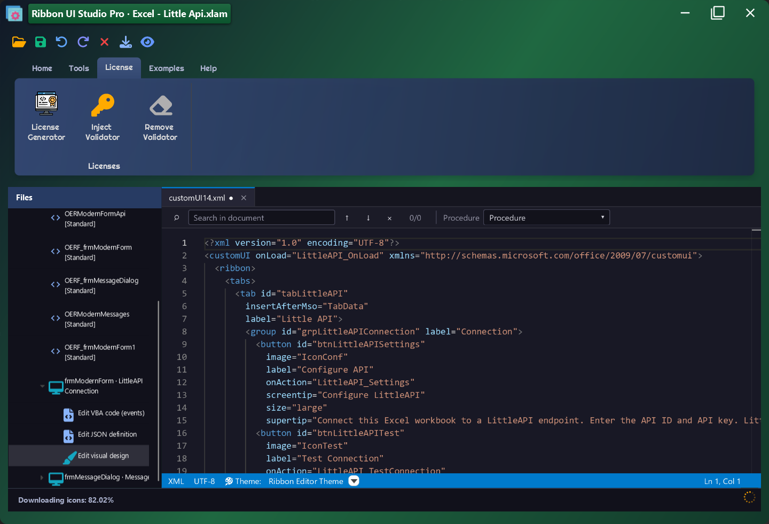Click the undo arrow icon
The image size is (769, 524).
(x=62, y=42)
